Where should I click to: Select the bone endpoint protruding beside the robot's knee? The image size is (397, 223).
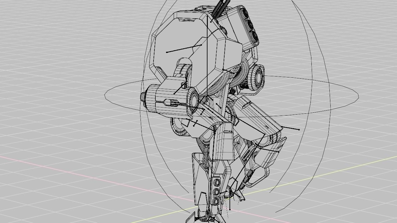(x=299, y=130)
